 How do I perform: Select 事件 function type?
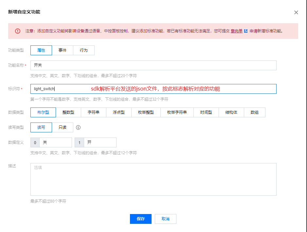[x=63, y=50]
